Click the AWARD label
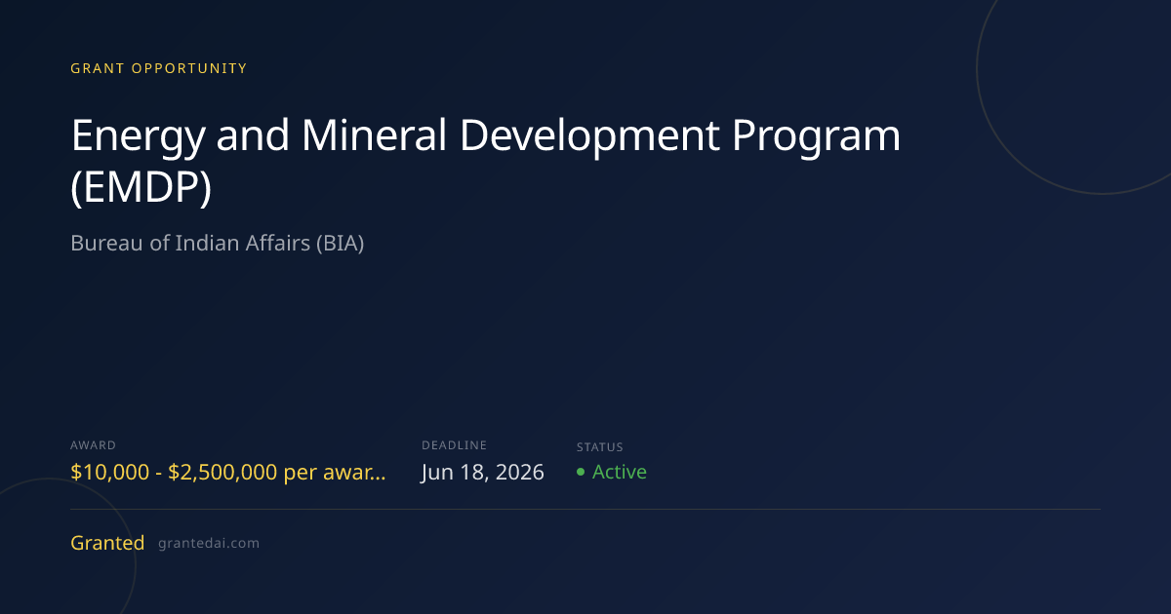Viewport: 1171px width, 614px height. (93, 445)
